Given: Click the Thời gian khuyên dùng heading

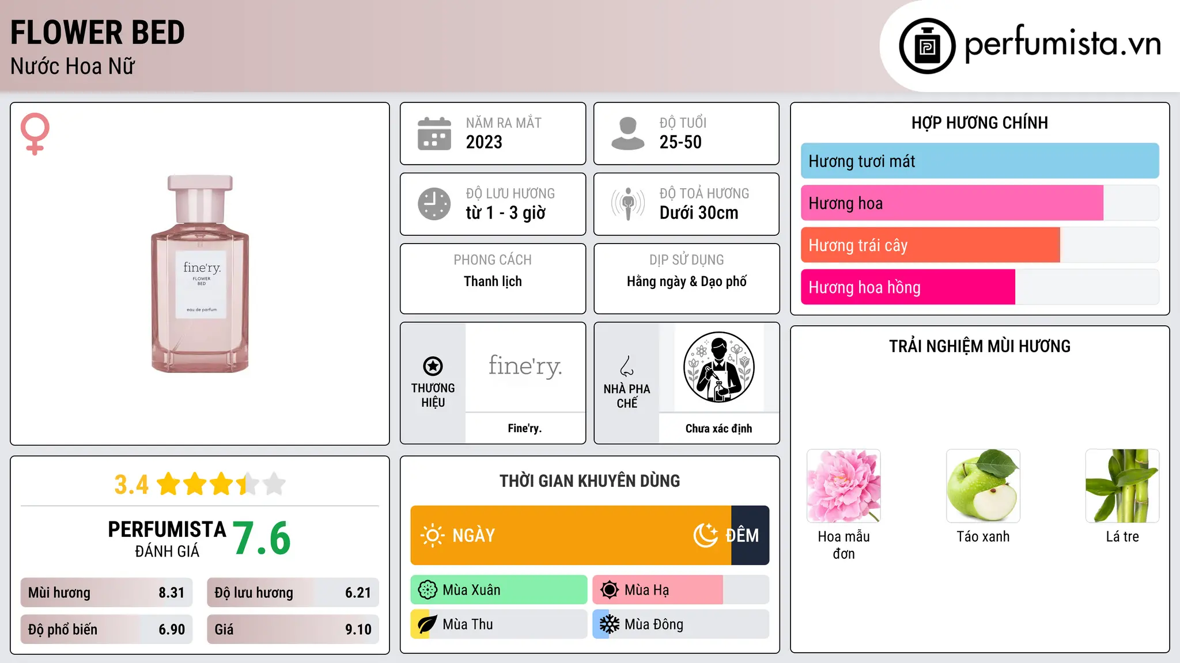Looking at the screenshot, I should [589, 481].
